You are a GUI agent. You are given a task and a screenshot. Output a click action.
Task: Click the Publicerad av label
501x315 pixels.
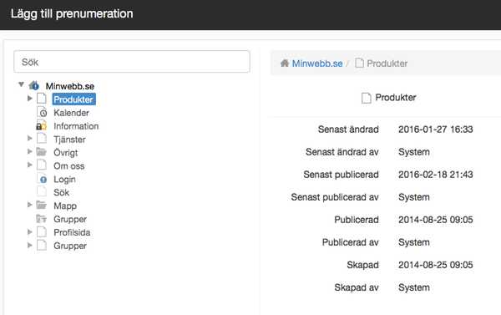click(x=350, y=242)
